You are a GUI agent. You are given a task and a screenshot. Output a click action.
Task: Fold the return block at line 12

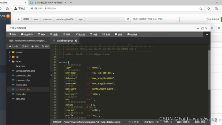point(57,62)
